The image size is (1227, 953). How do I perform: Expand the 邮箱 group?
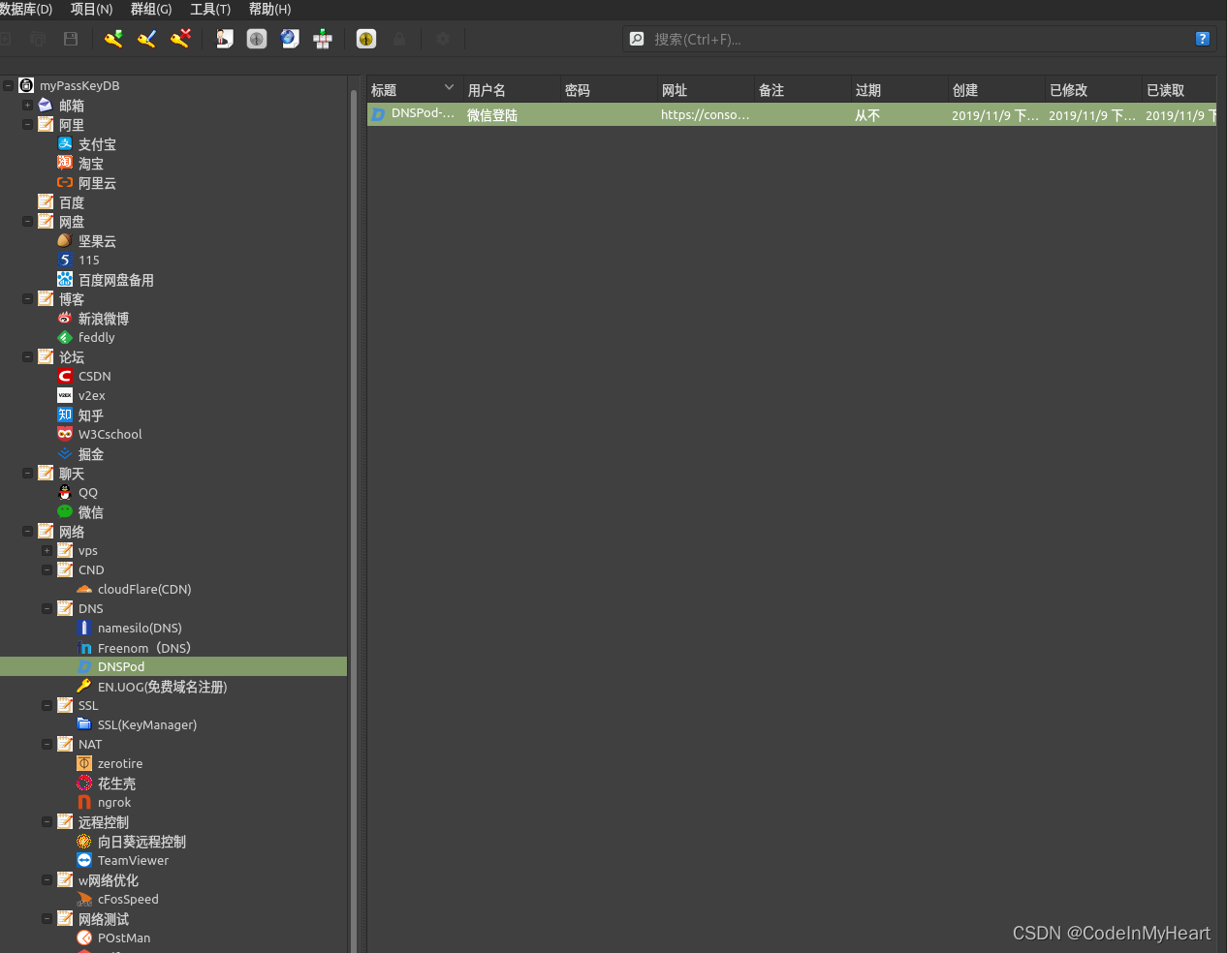pos(27,105)
